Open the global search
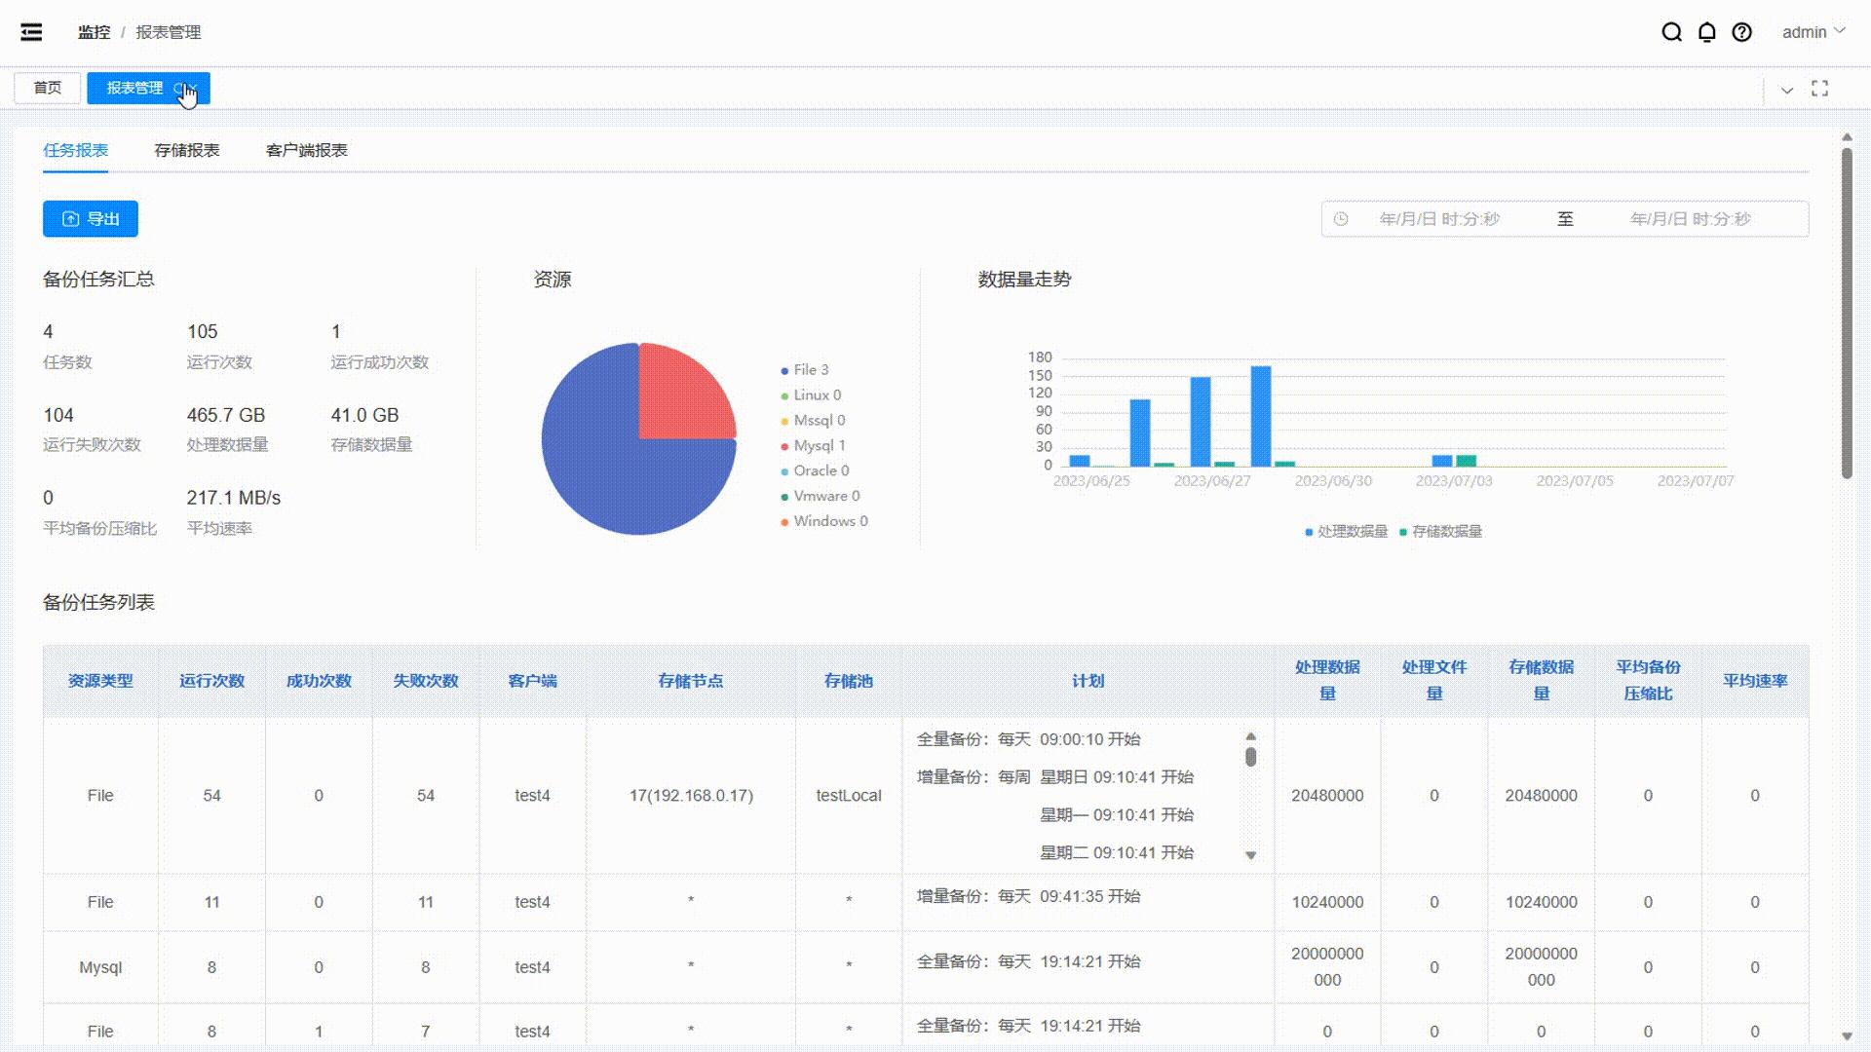Screen dimensions: 1871x1052 point(1672,32)
